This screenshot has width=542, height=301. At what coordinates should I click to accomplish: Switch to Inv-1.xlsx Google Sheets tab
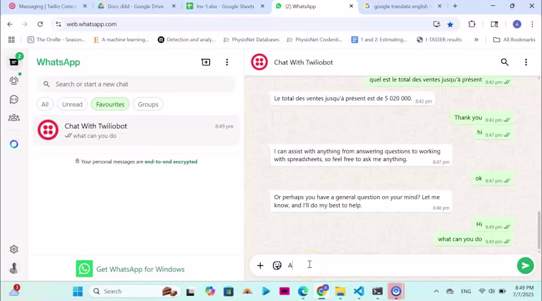(x=226, y=6)
